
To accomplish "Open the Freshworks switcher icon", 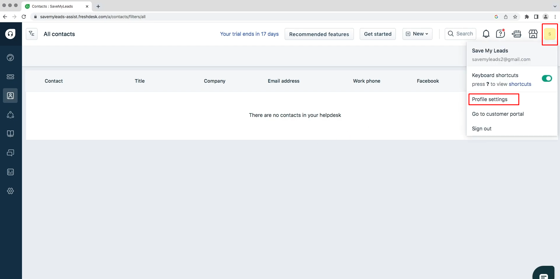I will 517,34.
